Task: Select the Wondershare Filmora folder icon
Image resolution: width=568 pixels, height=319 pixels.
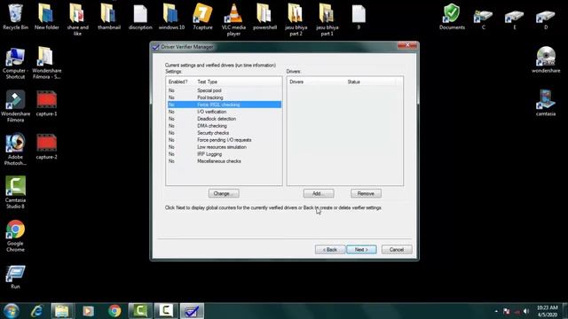Action: click(47, 63)
